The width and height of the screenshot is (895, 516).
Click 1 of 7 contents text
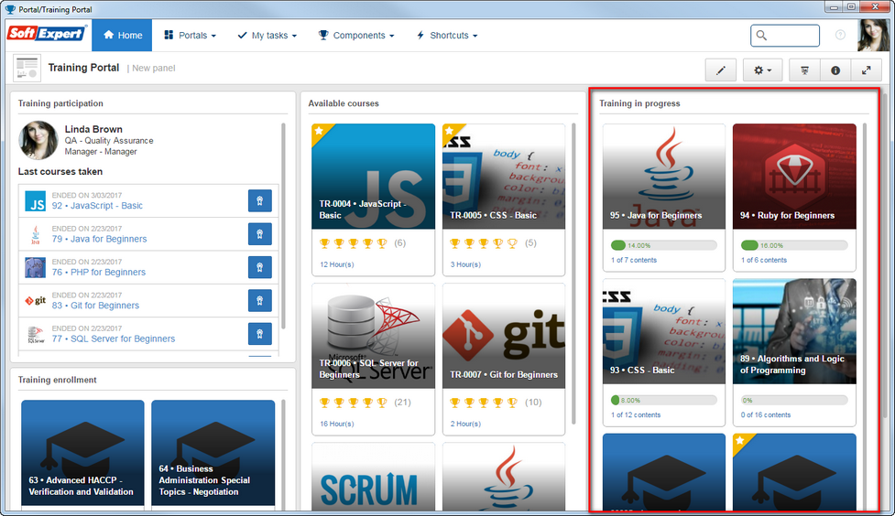(x=634, y=260)
